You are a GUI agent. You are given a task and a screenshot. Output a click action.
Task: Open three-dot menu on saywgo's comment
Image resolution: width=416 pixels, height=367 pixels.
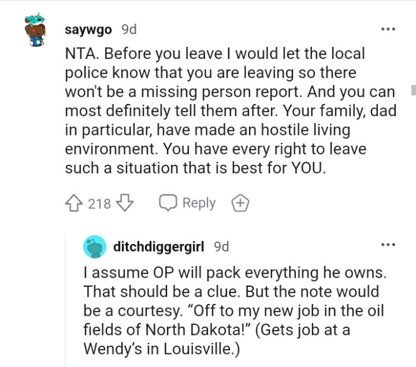point(388,29)
